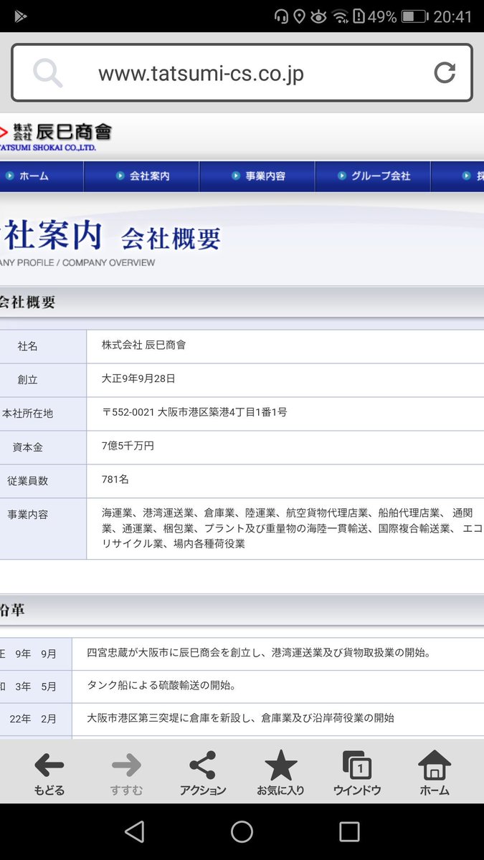Select 株式会社 辰巳商會 name value

click(144, 345)
